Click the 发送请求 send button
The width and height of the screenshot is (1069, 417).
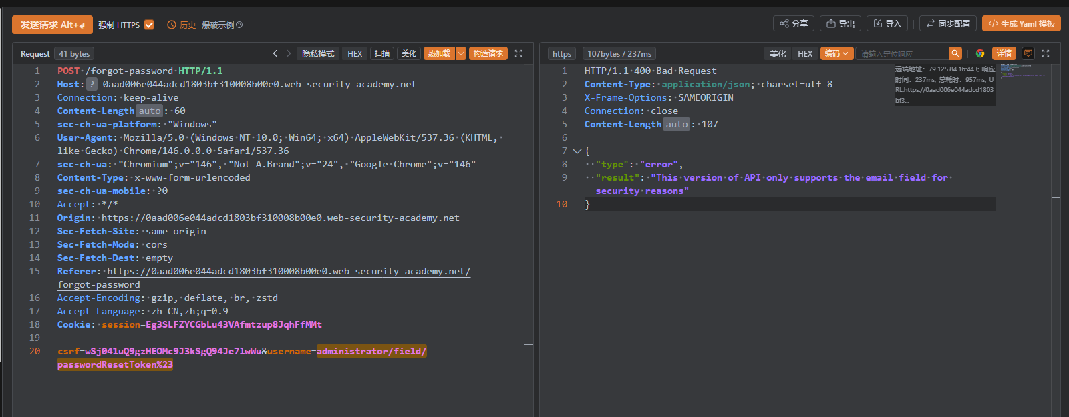52,25
